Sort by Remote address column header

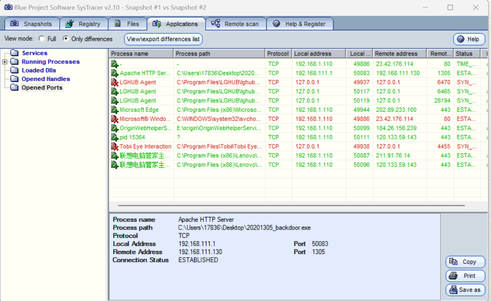click(400, 54)
